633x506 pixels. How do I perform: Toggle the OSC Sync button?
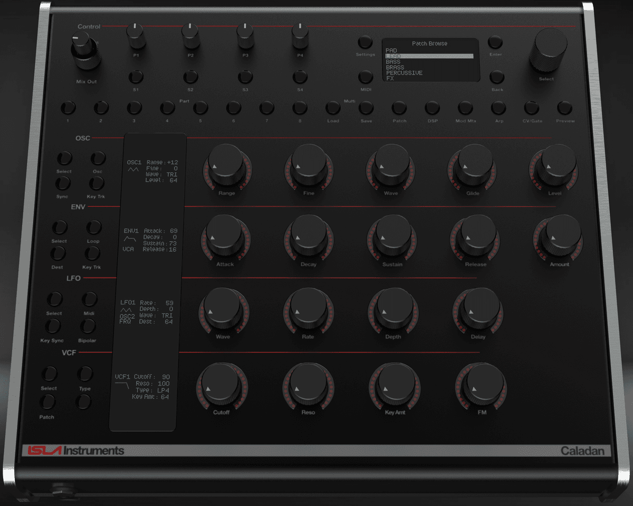point(62,183)
